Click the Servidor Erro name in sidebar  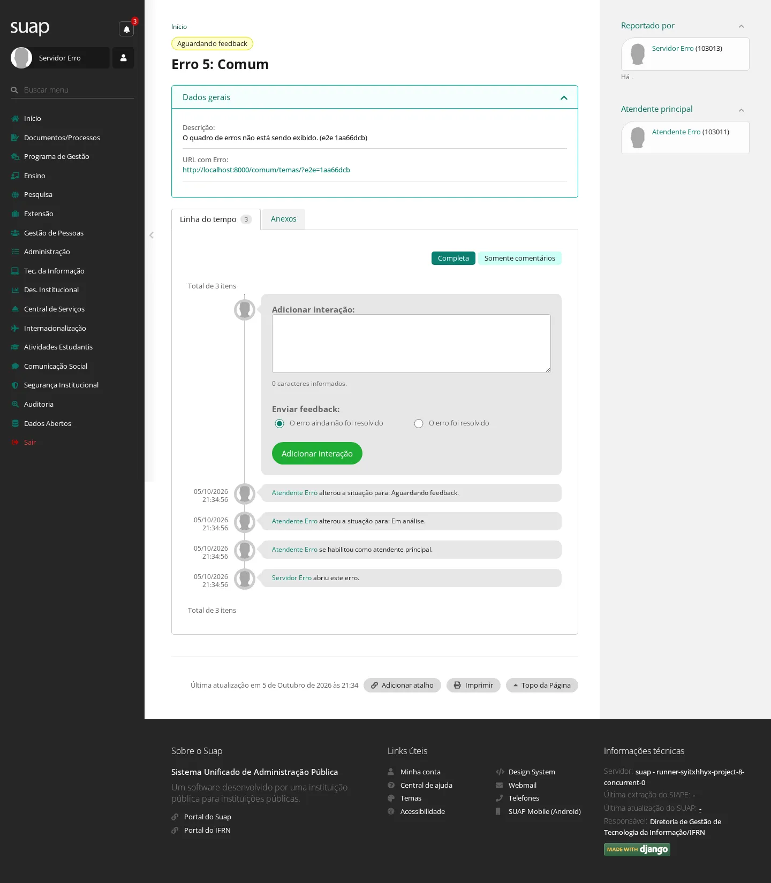point(60,58)
